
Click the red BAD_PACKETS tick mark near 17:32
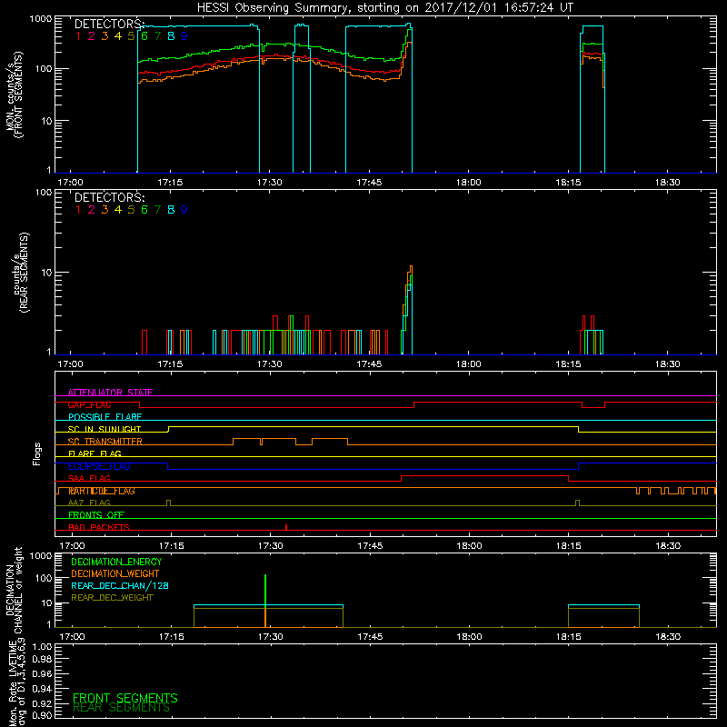pyautogui.click(x=286, y=527)
